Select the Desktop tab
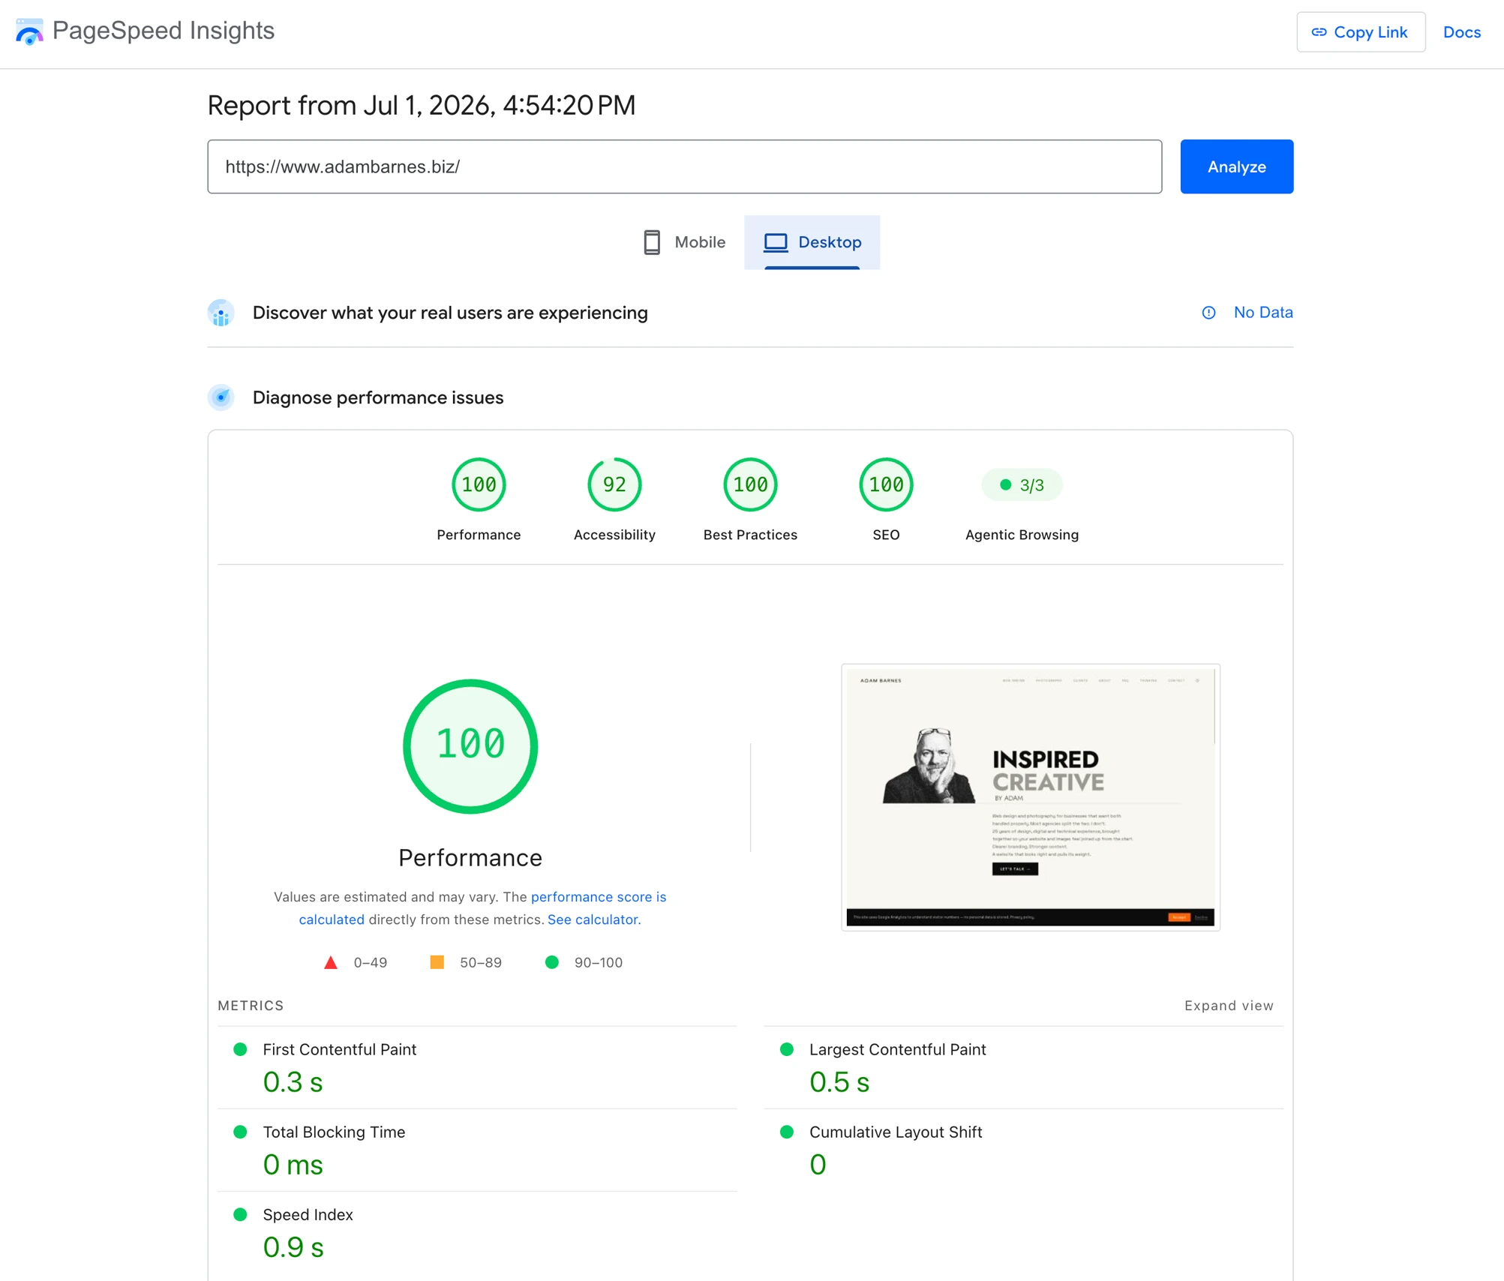The image size is (1504, 1281). [812, 242]
